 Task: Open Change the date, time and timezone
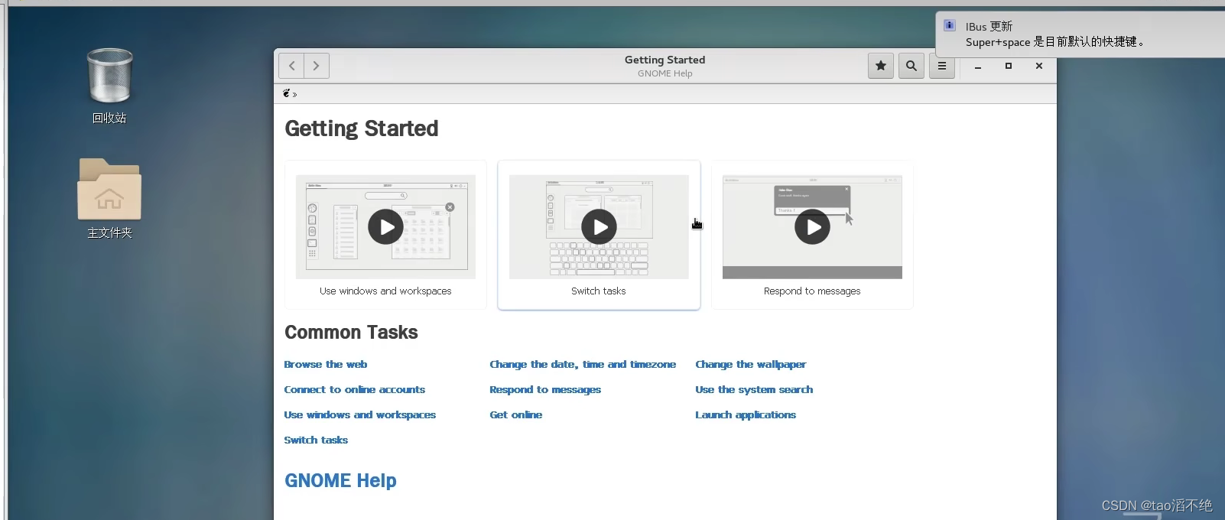(x=583, y=365)
